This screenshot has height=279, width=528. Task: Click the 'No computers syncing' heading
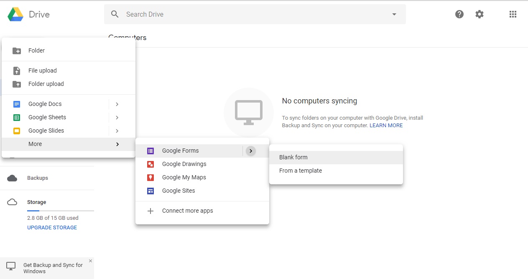[x=320, y=101]
